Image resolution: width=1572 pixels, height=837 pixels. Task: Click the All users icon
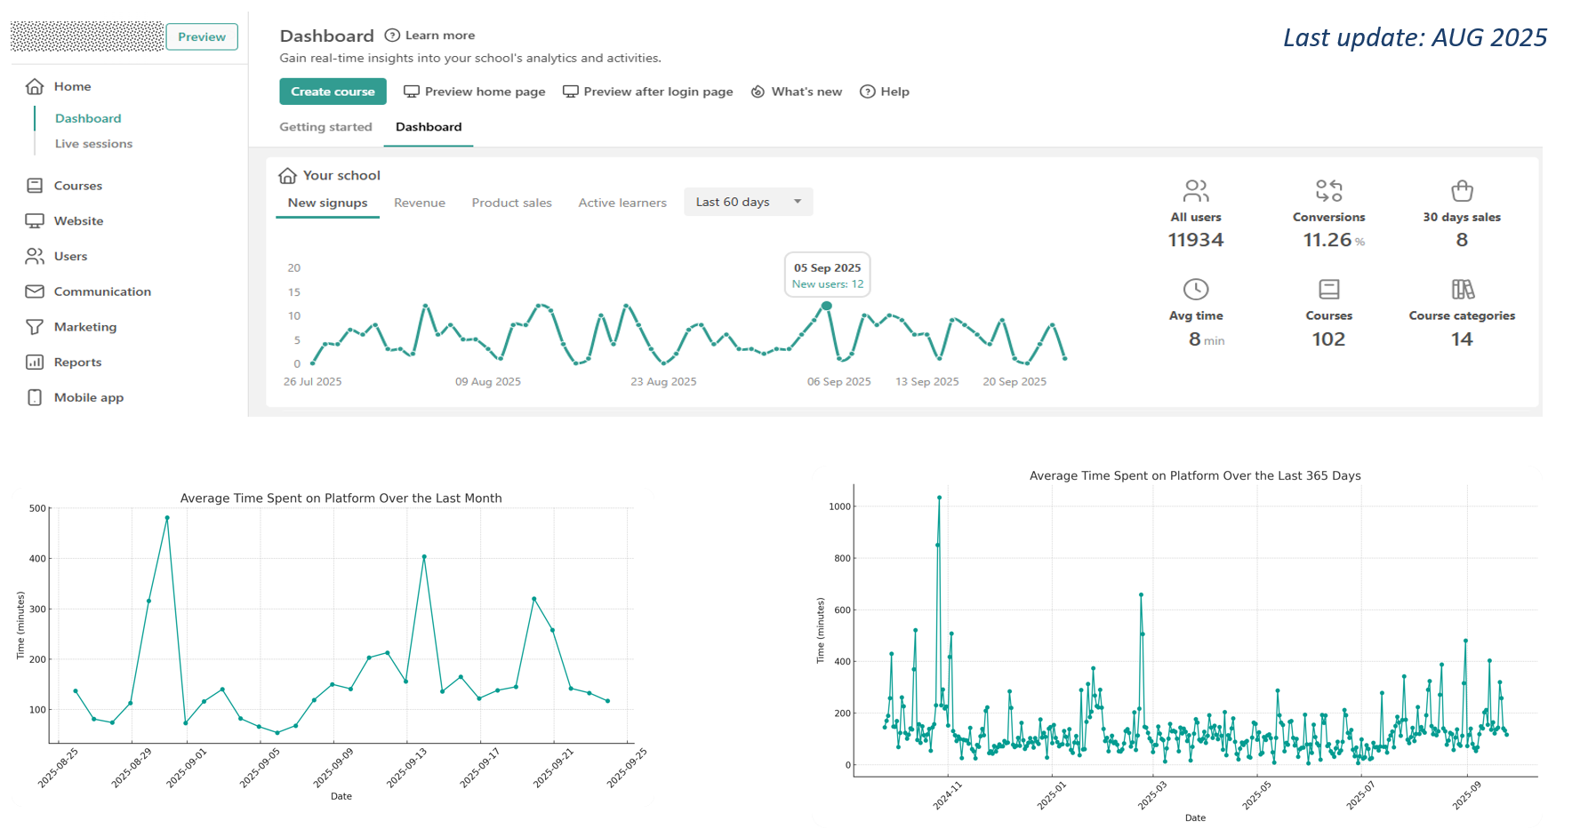click(x=1195, y=191)
